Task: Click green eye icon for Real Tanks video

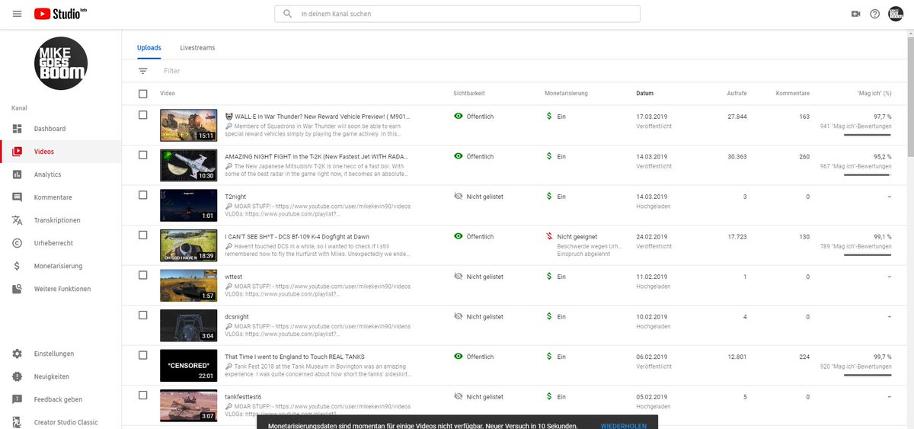Action: (x=459, y=356)
